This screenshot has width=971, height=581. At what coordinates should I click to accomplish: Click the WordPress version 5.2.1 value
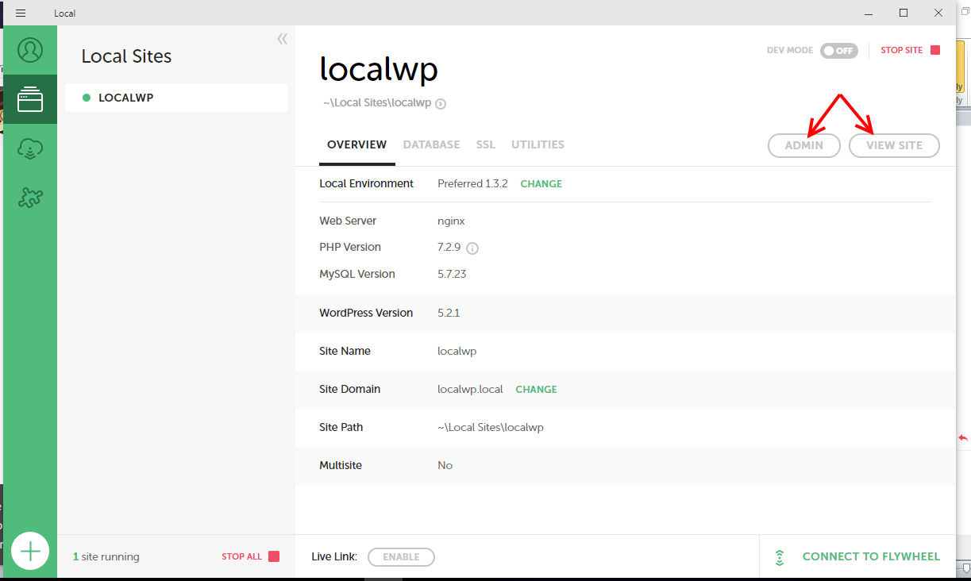(449, 314)
